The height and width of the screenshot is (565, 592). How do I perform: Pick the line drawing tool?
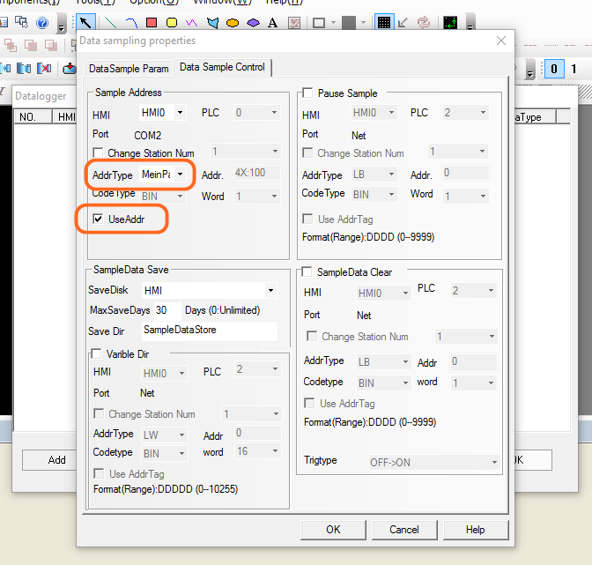[111, 22]
